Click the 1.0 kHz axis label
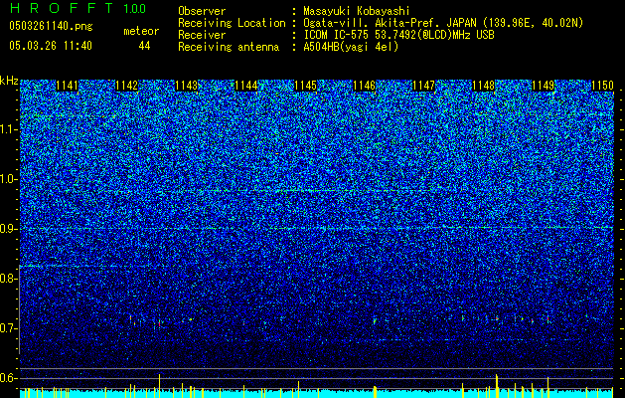Image resolution: width=625 pixels, height=398 pixels. [x=8, y=180]
